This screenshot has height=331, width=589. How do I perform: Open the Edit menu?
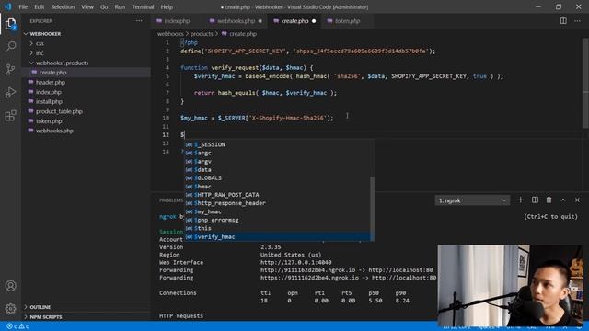39,6
